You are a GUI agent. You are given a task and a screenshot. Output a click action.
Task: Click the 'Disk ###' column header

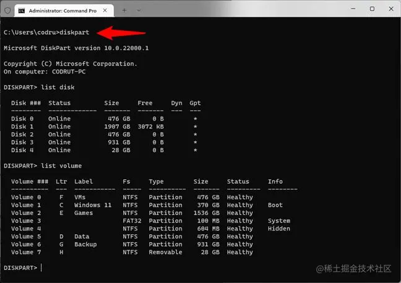tap(26, 103)
